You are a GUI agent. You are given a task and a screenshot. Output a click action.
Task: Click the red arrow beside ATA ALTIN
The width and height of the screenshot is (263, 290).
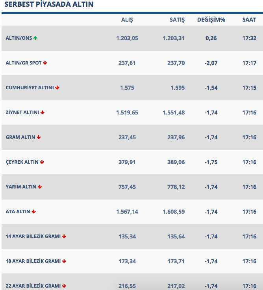click(x=34, y=212)
